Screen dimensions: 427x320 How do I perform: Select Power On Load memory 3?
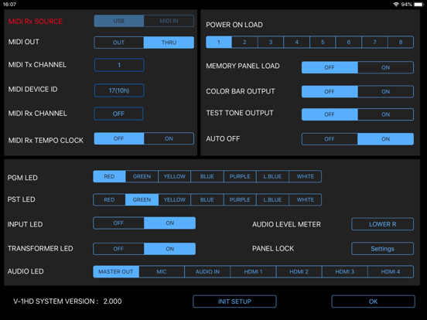271,43
